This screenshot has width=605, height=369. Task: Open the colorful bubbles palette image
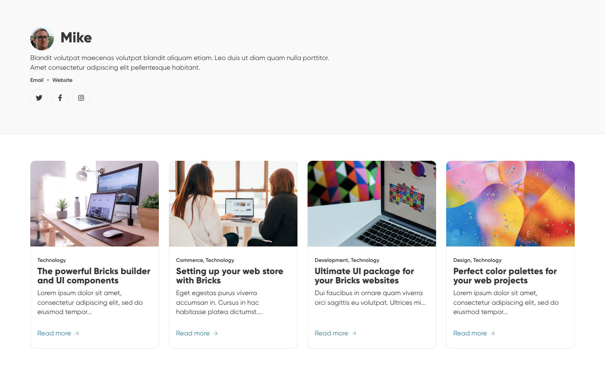(x=510, y=204)
